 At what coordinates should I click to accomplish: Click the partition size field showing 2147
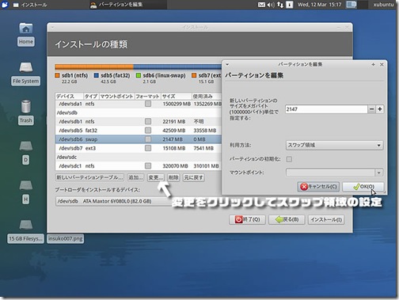coord(326,109)
